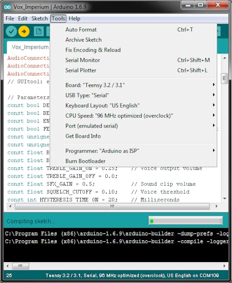Expand Board "Teensy 3.2 / 3.1" submenu
232x283 pixels.
(x=133, y=85)
